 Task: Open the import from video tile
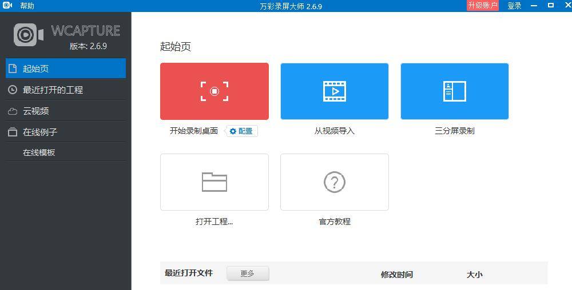[335, 91]
